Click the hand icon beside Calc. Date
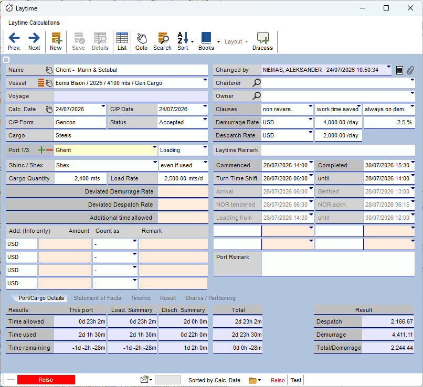This screenshot has width=423, height=387. 49,110
